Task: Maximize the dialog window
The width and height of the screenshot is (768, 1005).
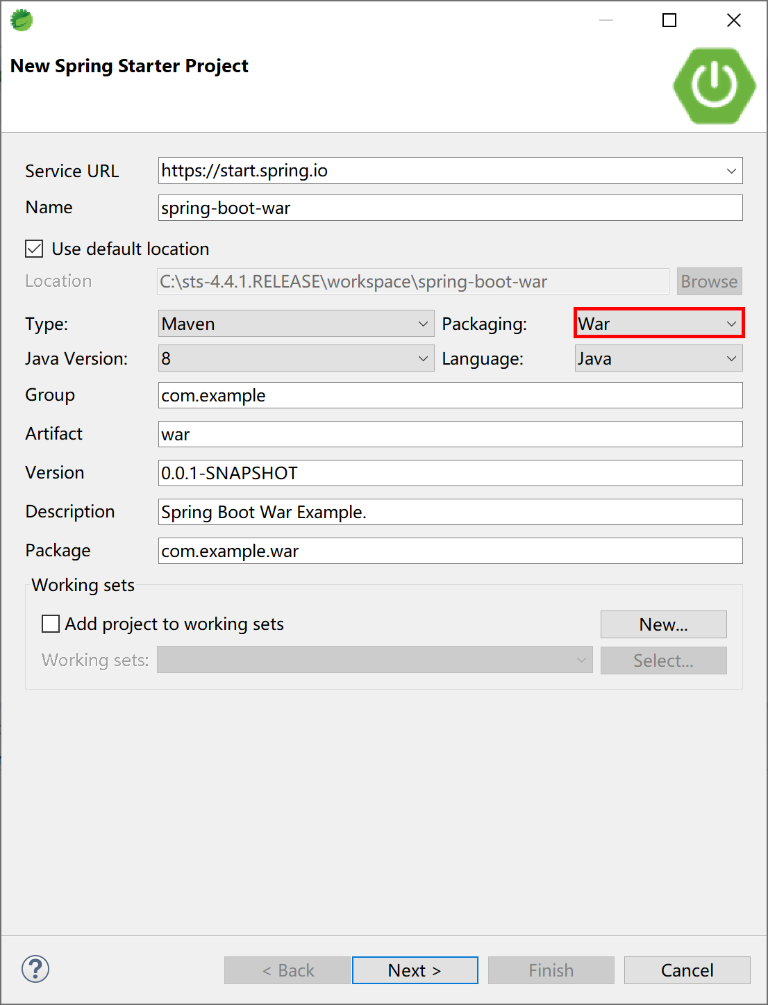Action: pyautogui.click(x=669, y=20)
